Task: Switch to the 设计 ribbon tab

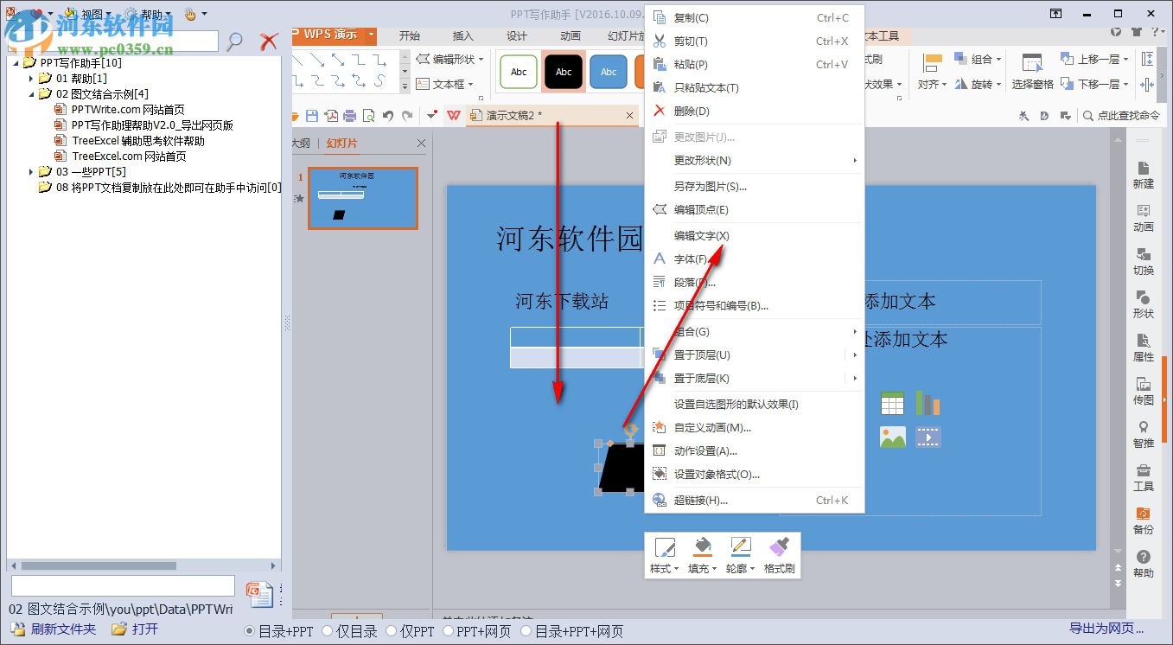Action: [x=517, y=35]
